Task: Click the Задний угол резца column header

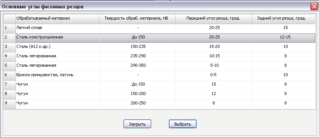Action: [283, 19]
